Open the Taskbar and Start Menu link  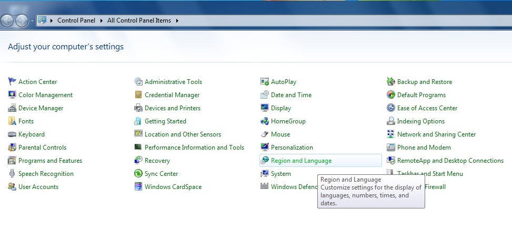pyautogui.click(x=430, y=174)
